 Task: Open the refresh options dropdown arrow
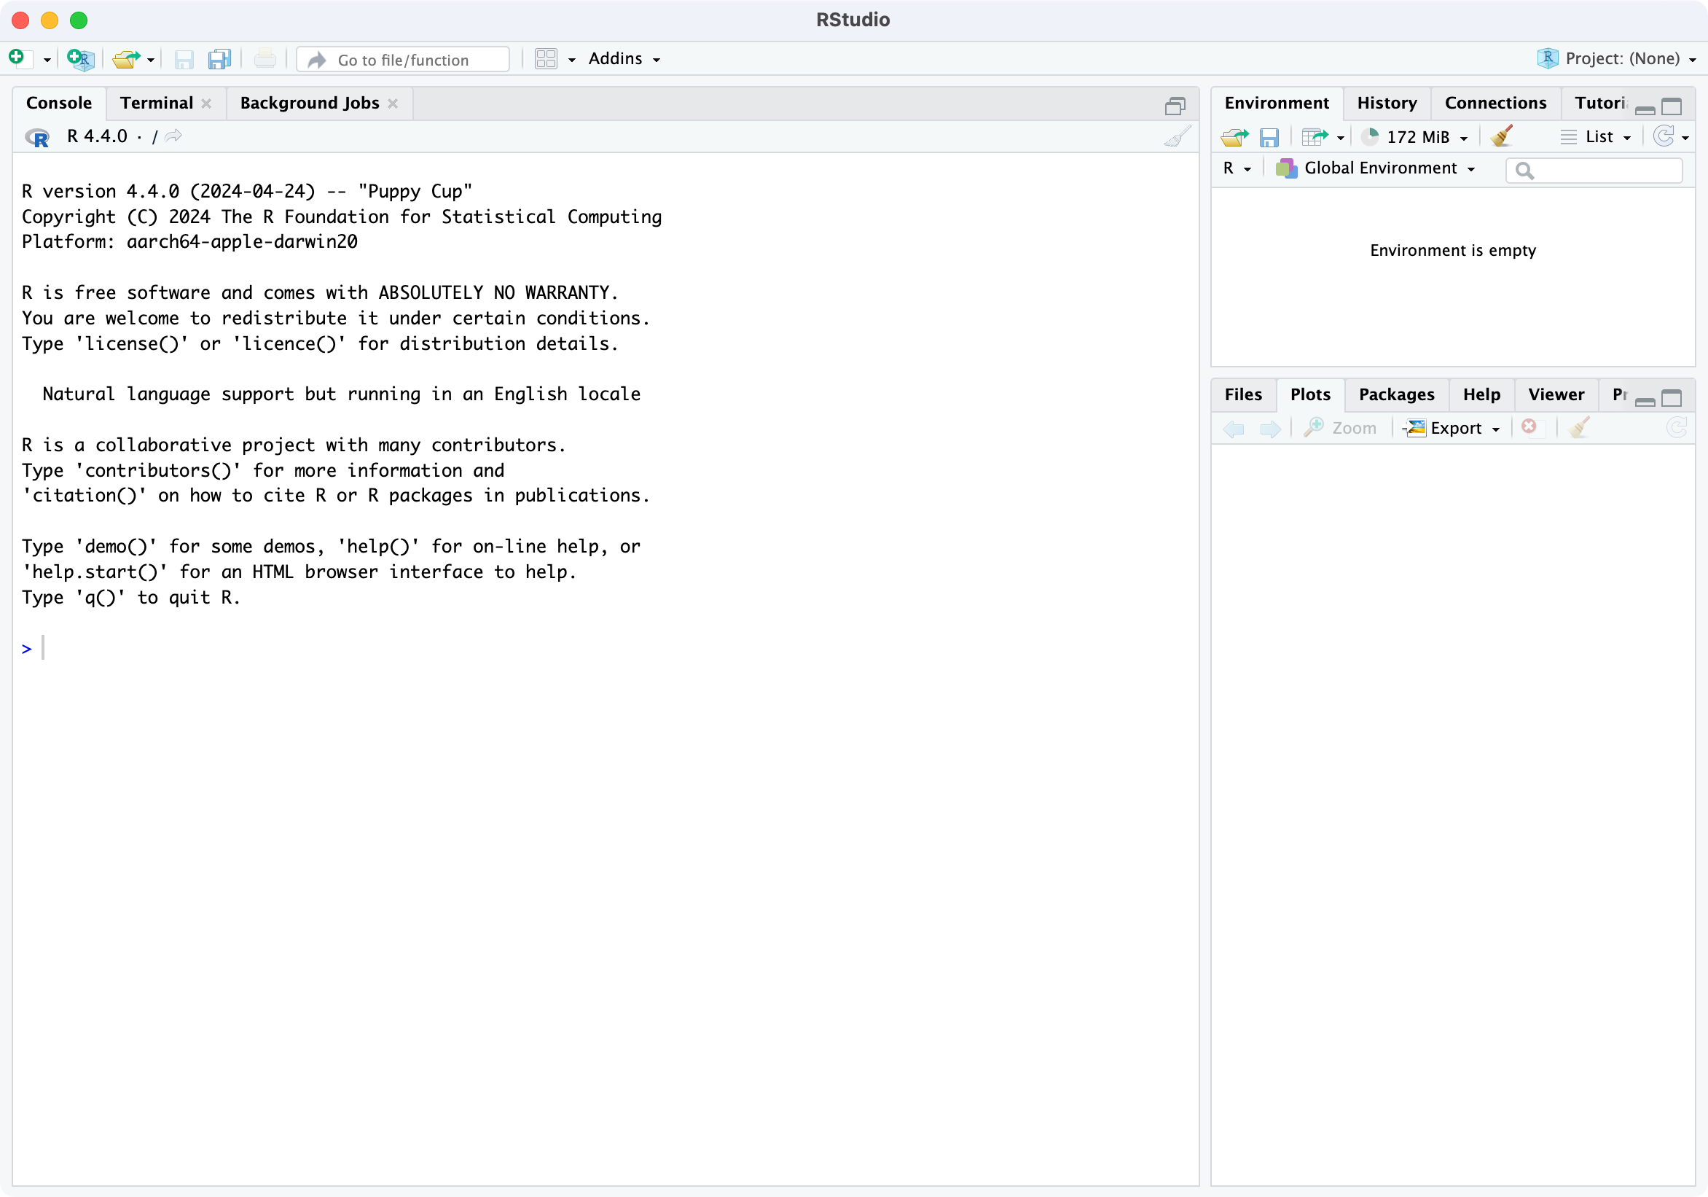coord(1685,138)
